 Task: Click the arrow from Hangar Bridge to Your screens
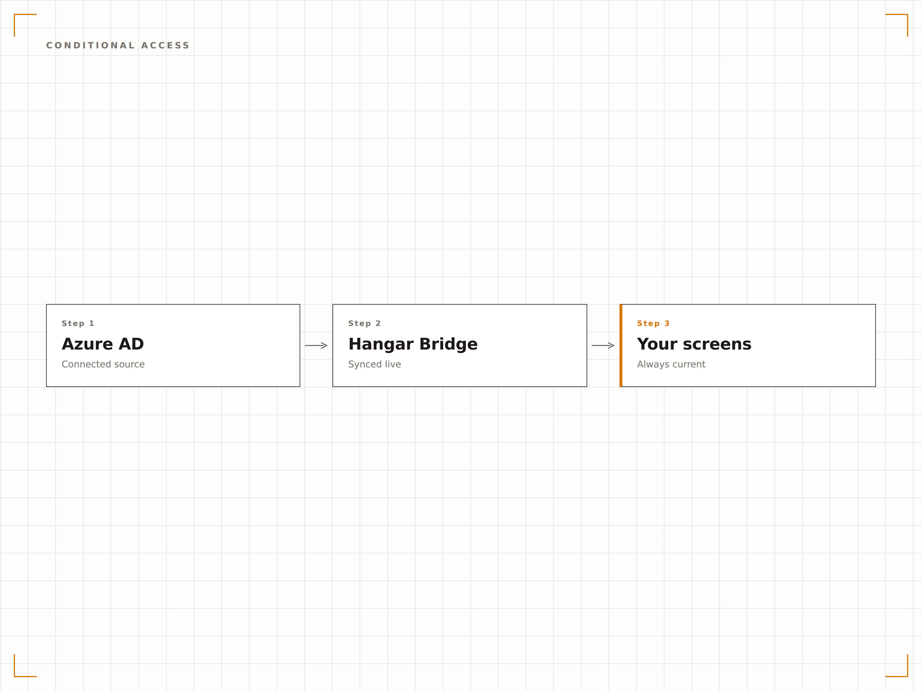click(x=603, y=345)
